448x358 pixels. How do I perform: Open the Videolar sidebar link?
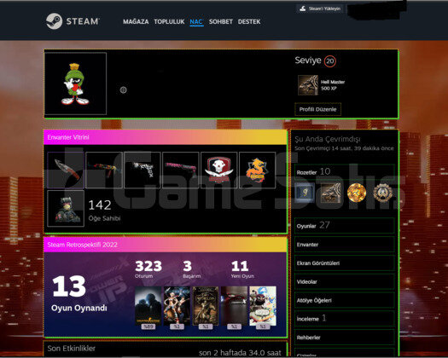[345, 281]
